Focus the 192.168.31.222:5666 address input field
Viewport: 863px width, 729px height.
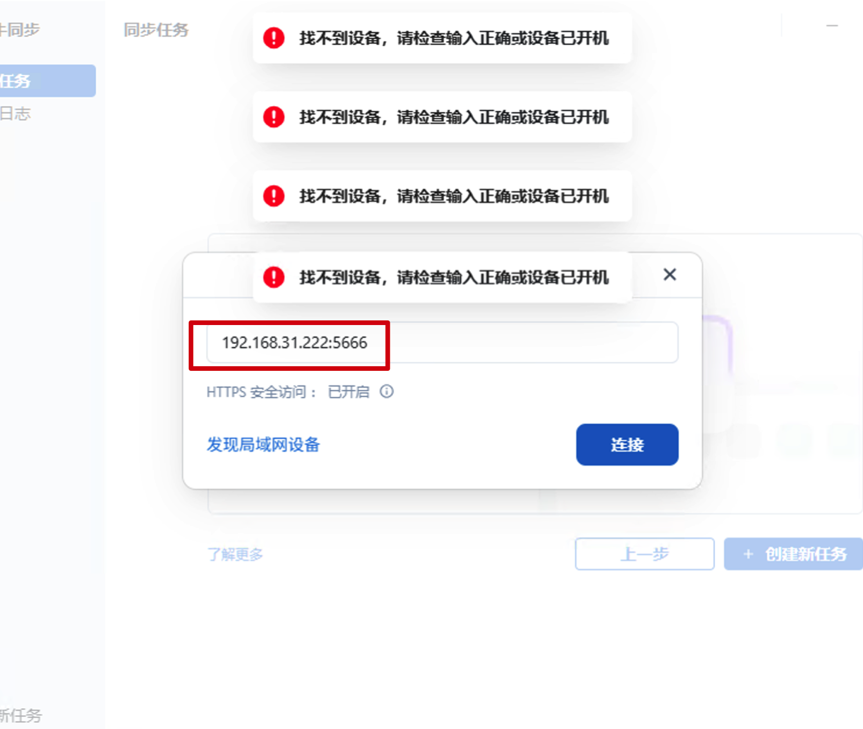click(x=443, y=342)
